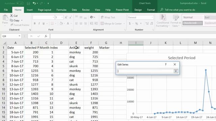The height and width of the screenshot is (121, 216).
Task: Click the Decrease Indent icon
Action: point(91,24)
